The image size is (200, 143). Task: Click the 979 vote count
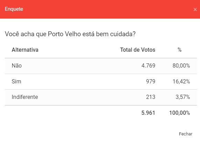(x=151, y=81)
